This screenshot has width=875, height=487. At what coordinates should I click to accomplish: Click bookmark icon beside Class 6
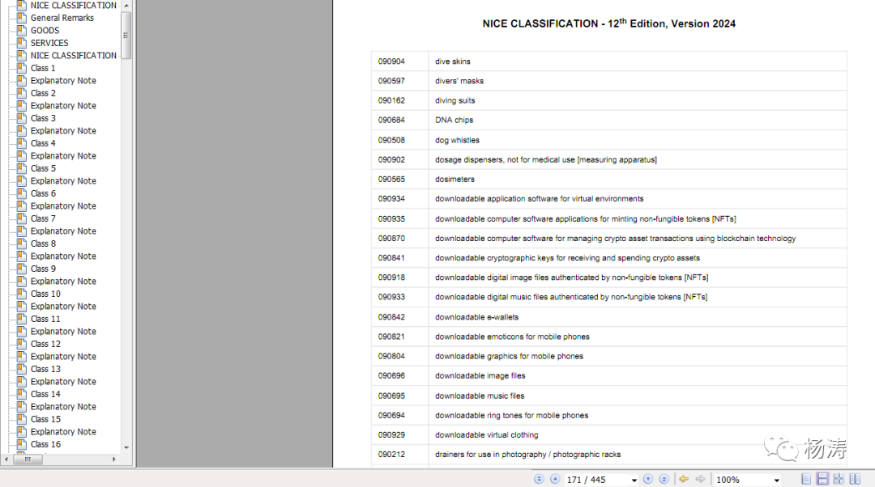[x=22, y=193]
